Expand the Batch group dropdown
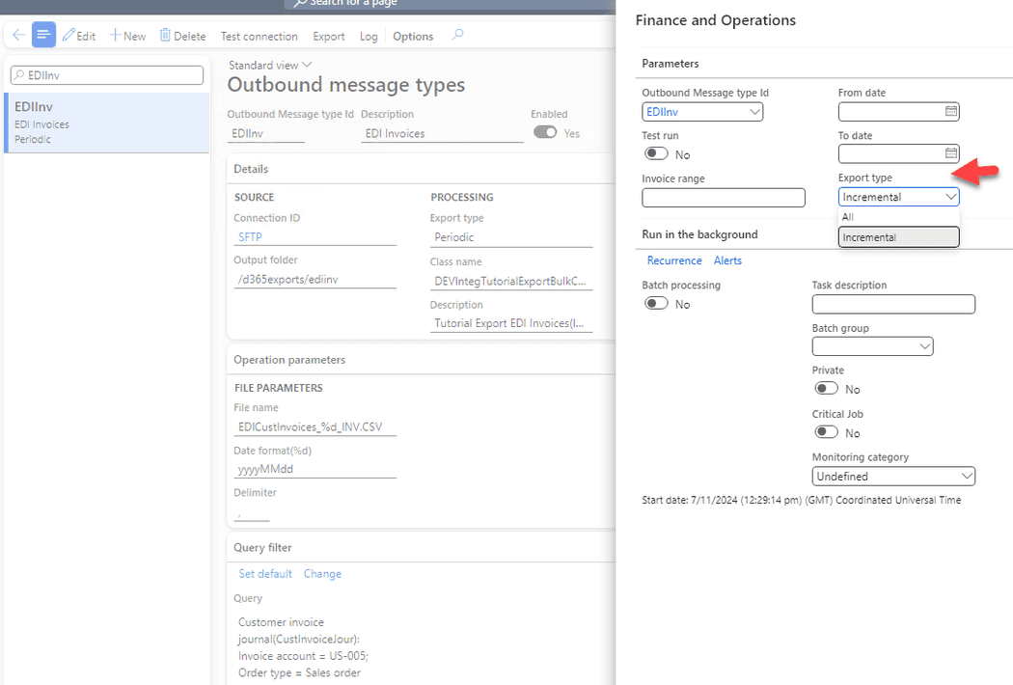 coord(923,345)
